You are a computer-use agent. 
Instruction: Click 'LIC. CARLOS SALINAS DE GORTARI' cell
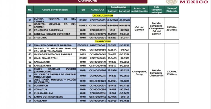tap(55, 75)
